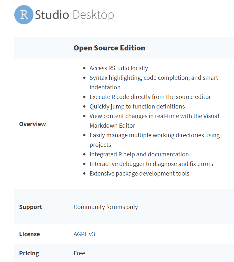234x262 pixels.
Task: Click the License row label
Action: click(x=29, y=234)
